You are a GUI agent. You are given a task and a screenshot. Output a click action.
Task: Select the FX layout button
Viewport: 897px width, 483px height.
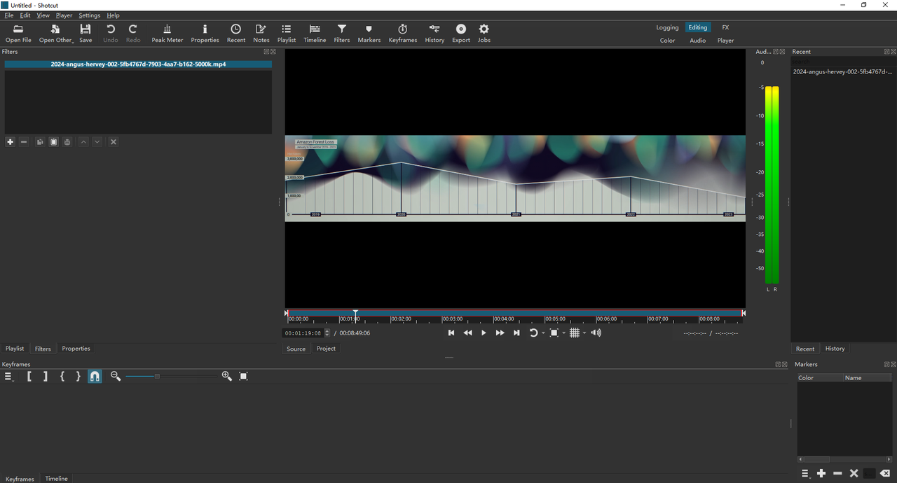(x=725, y=28)
